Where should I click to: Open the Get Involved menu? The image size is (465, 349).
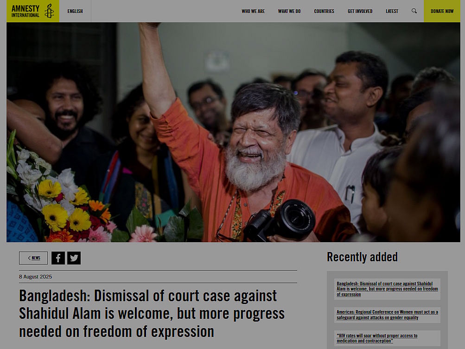360,11
